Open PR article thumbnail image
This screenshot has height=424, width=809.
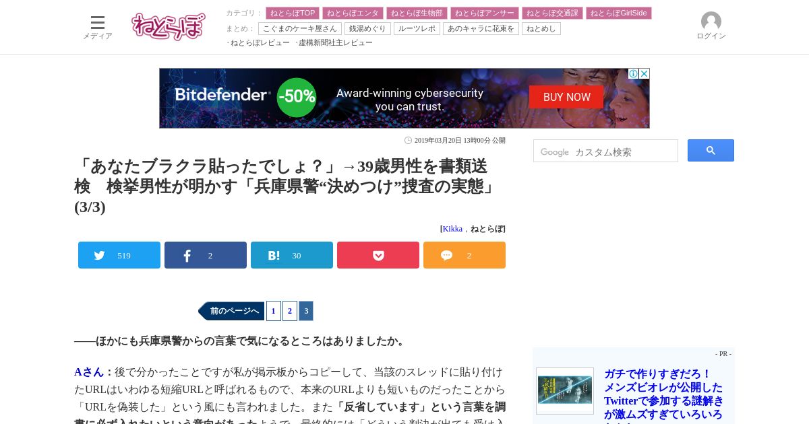(565, 390)
